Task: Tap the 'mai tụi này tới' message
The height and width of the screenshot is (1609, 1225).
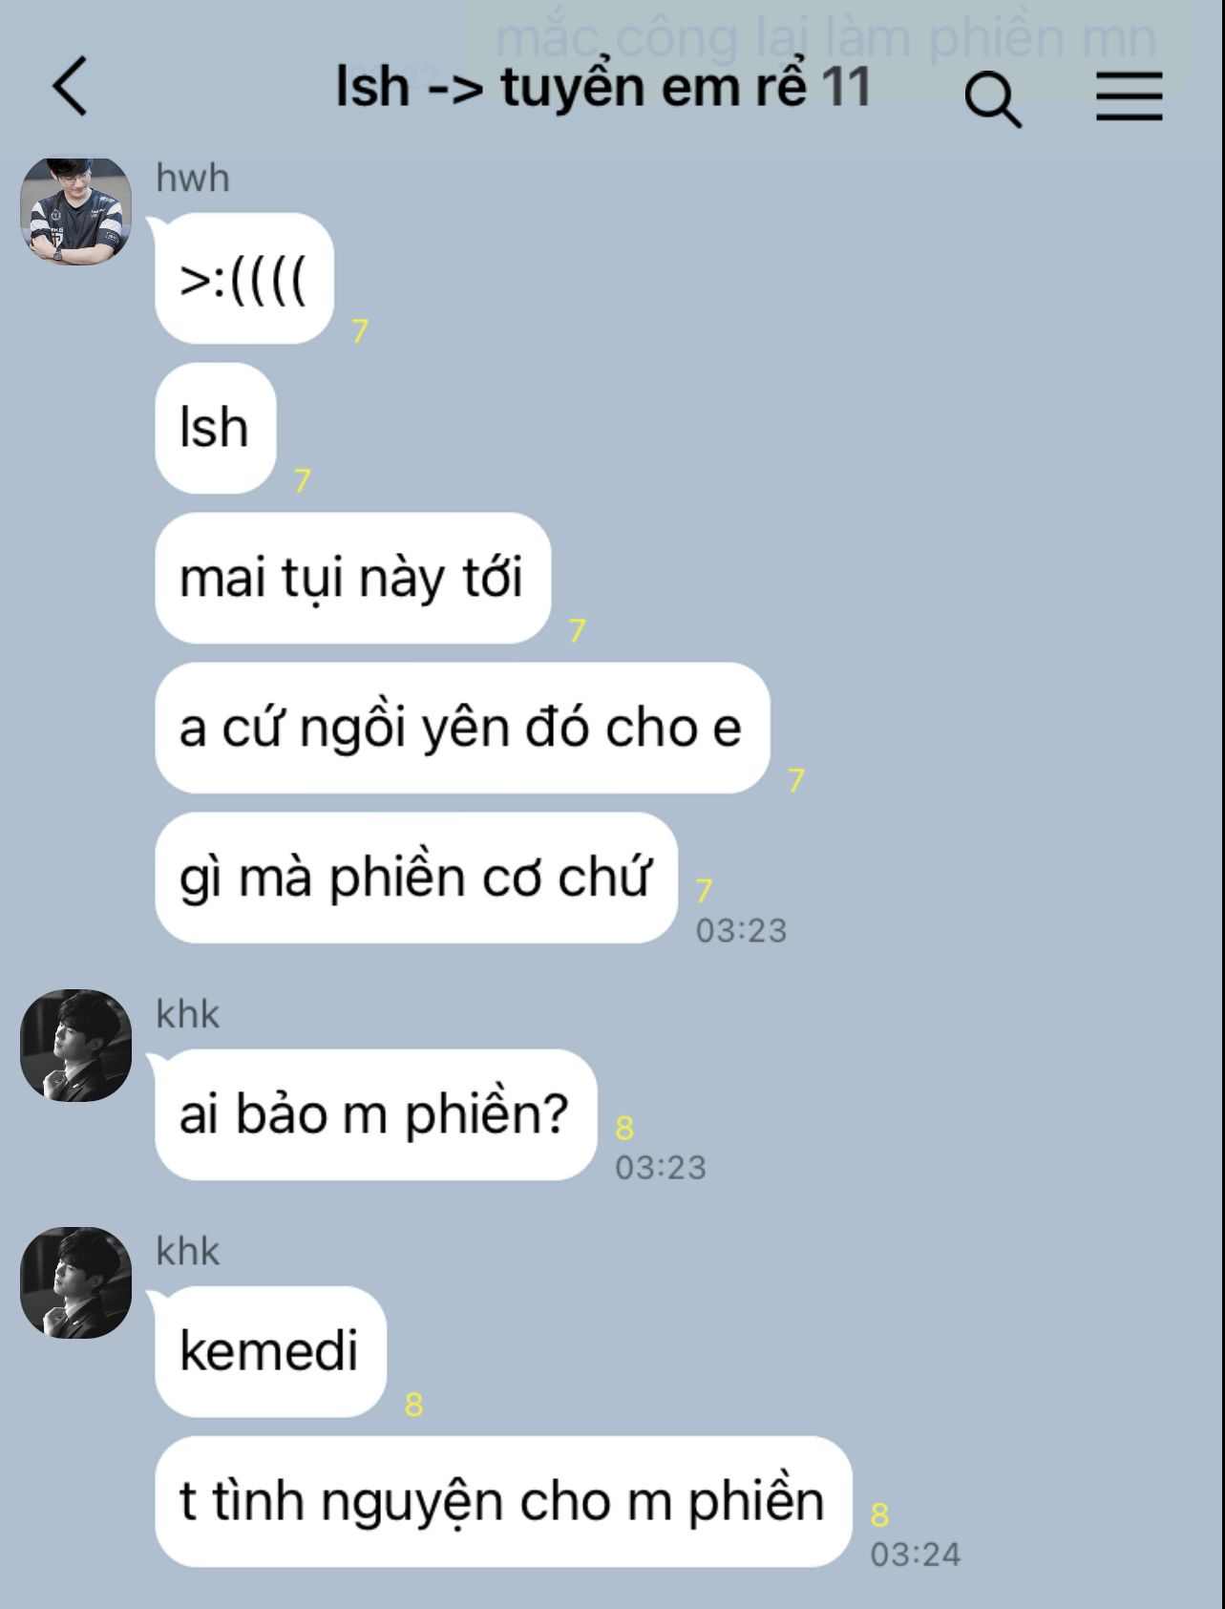Action: [x=353, y=578]
